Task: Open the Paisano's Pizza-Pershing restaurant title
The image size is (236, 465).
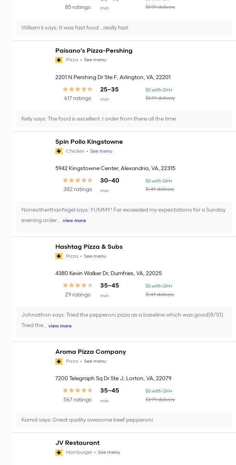Action: pyautogui.click(x=94, y=51)
